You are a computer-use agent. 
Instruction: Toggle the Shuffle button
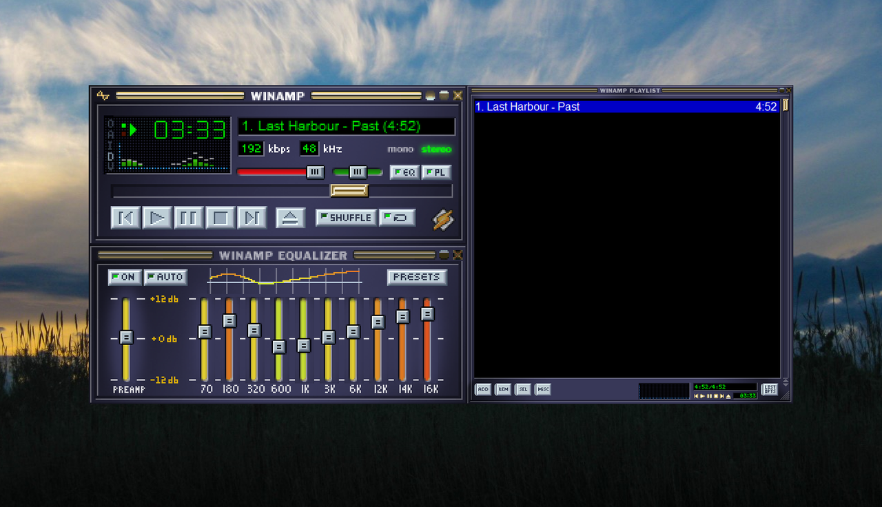[347, 218]
